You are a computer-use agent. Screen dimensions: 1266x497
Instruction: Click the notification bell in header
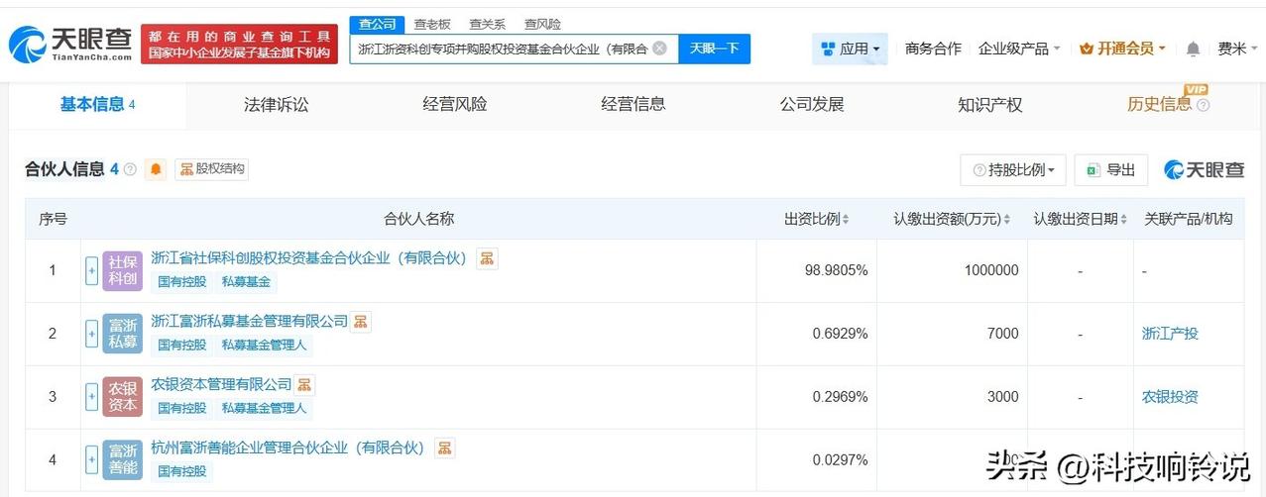point(1193,49)
